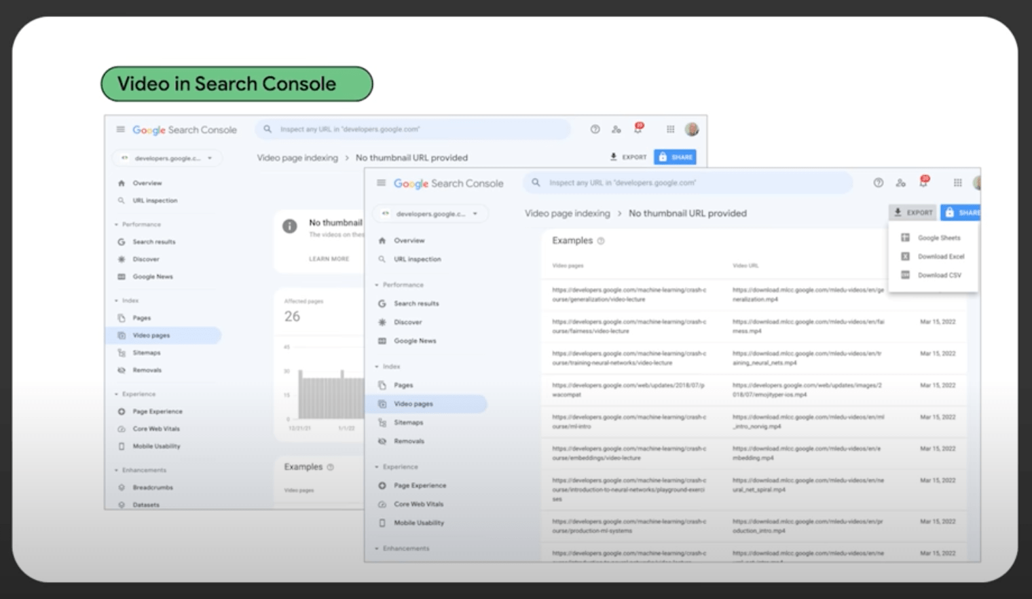This screenshot has height=599, width=1032.
Task: Open user settings icon in back window
Action: pyautogui.click(x=616, y=129)
